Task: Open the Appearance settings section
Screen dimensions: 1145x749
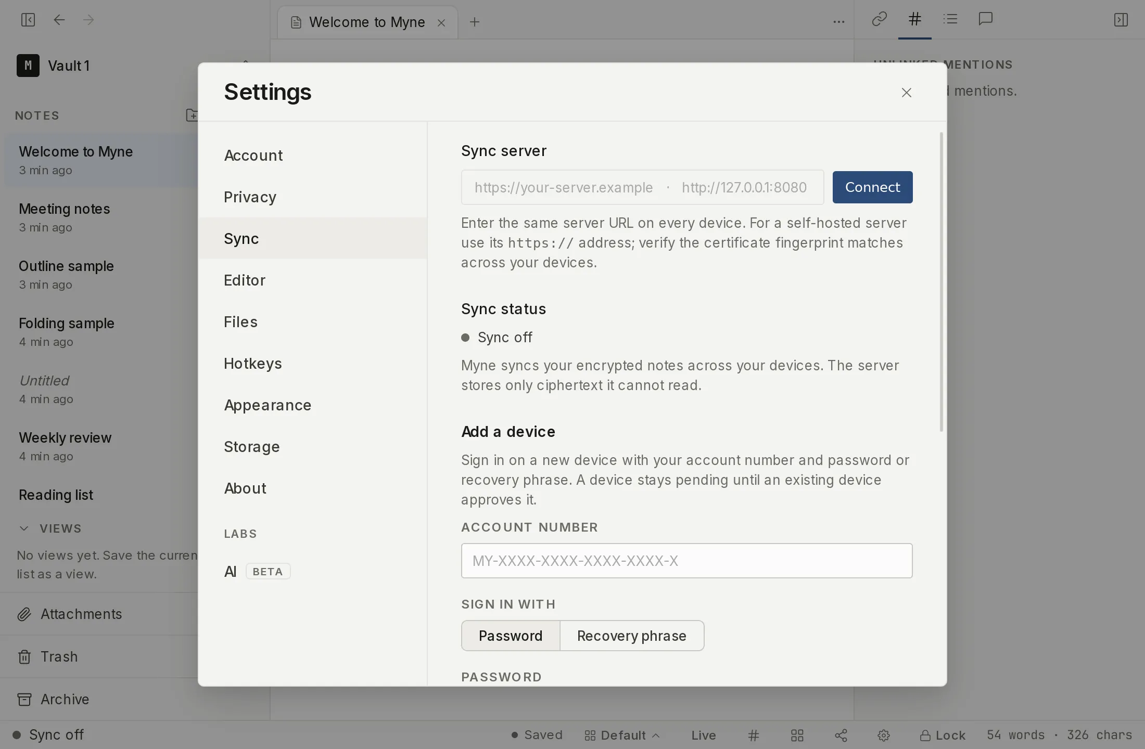Action: tap(313, 405)
